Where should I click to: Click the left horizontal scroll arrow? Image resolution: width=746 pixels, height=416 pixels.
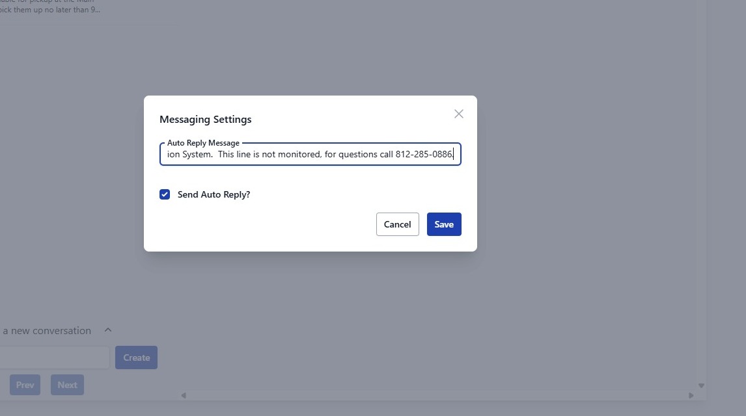184,395
